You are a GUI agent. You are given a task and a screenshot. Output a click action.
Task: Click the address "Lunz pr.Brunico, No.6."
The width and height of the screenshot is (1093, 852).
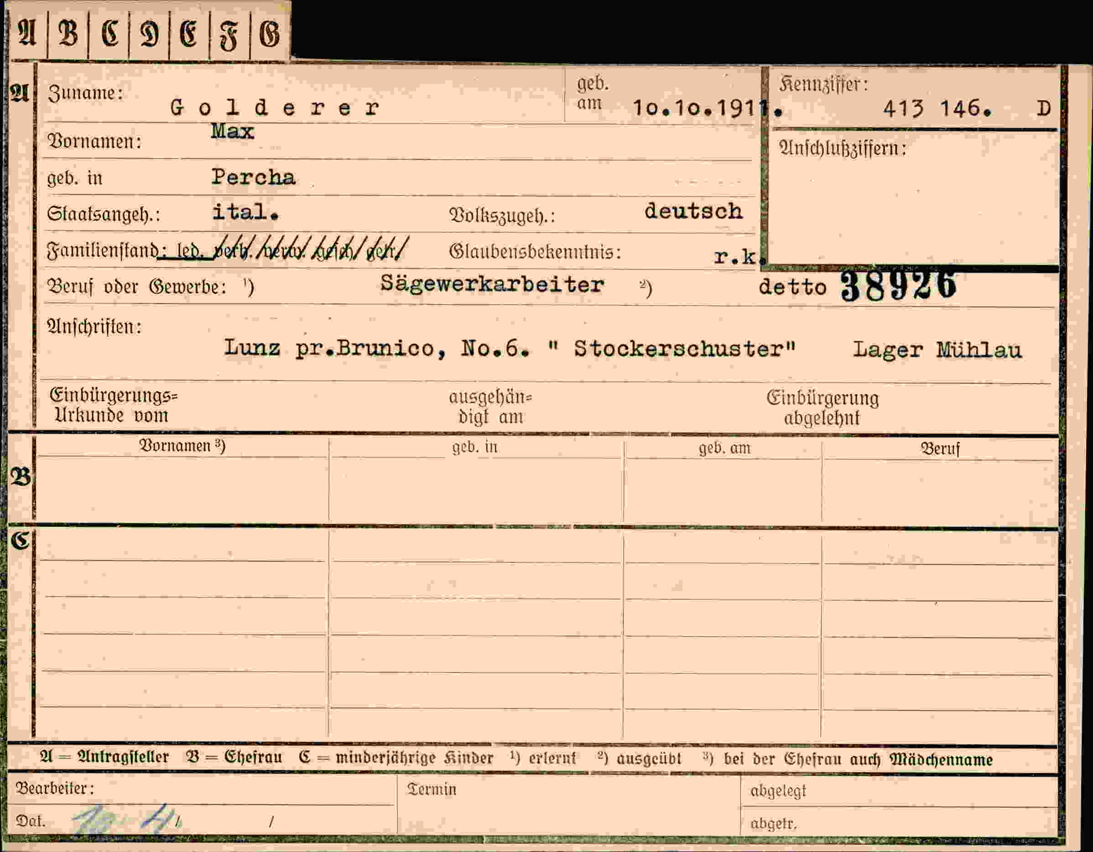376,348
